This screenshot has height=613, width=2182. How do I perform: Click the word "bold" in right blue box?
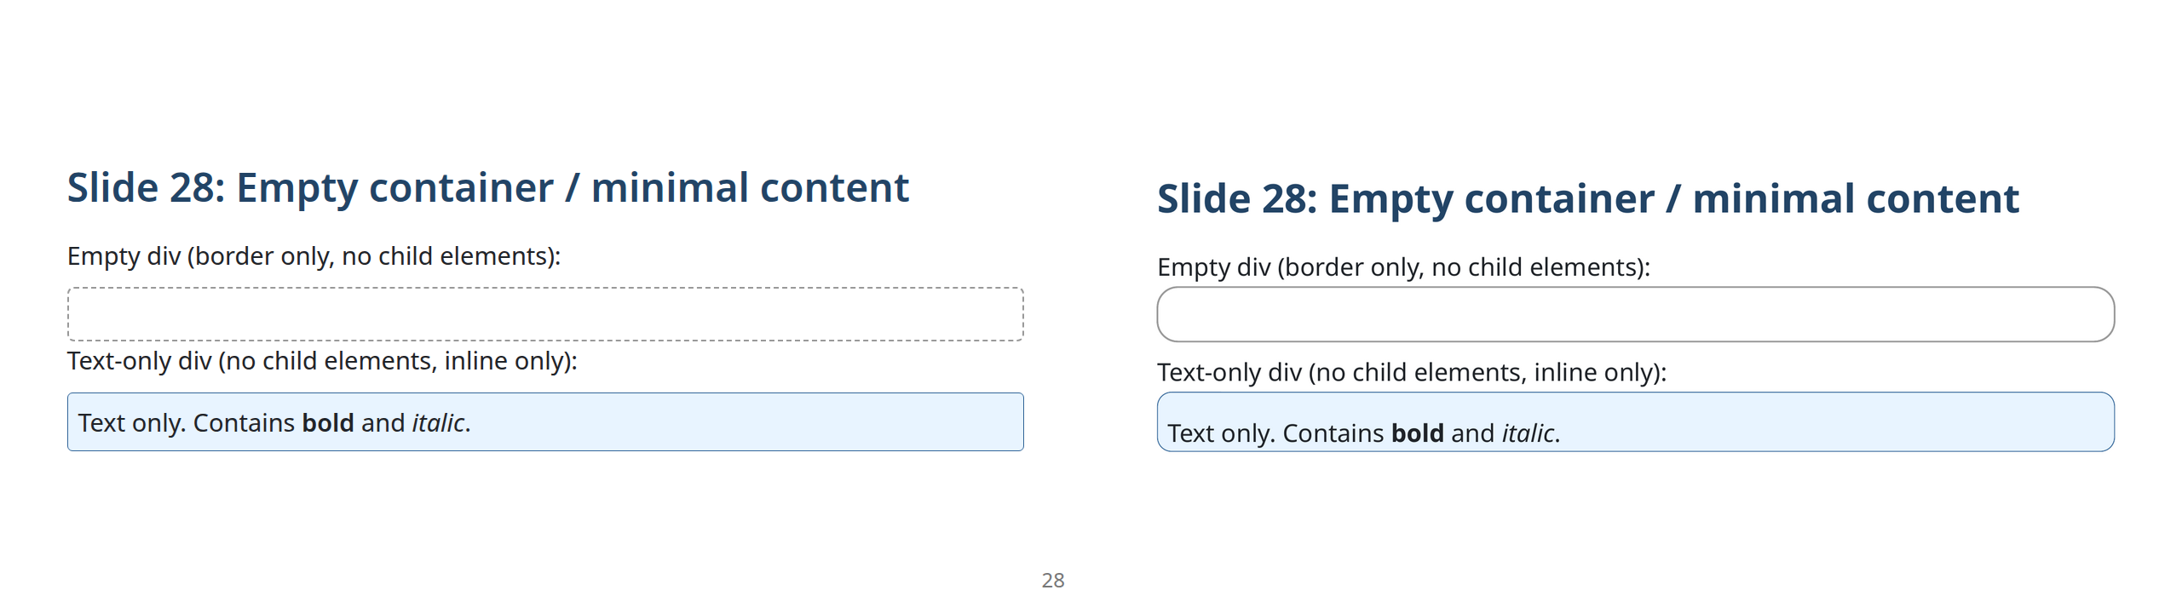click(1417, 433)
